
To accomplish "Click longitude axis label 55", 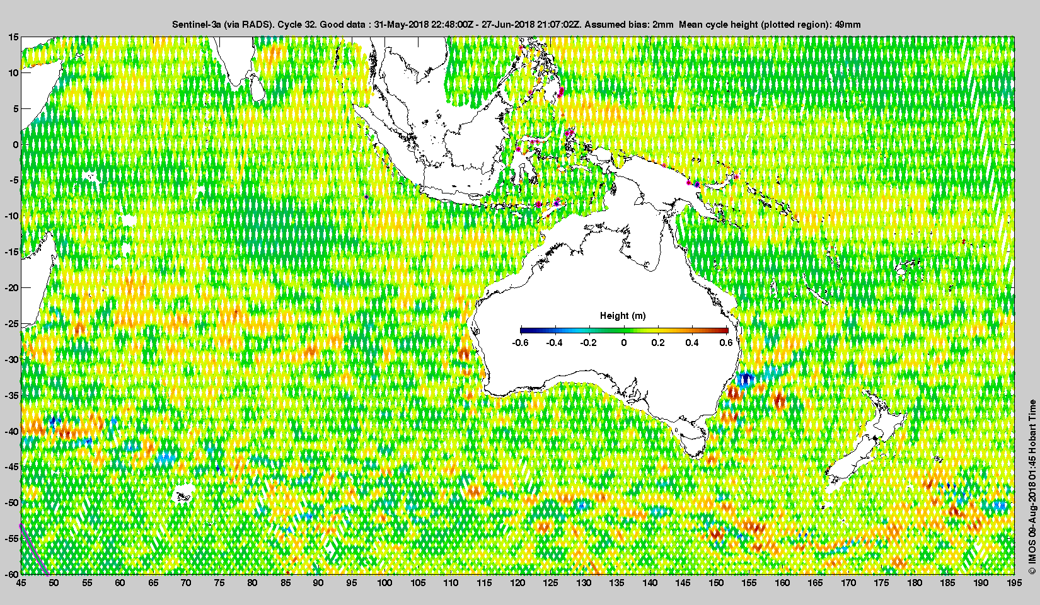I will tap(87, 583).
